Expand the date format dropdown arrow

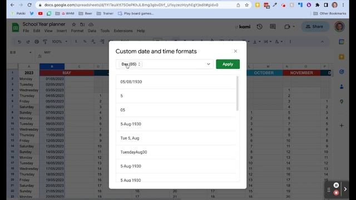[x=209, y=64]
